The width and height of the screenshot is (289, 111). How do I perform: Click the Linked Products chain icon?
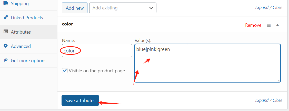click(x=6, y=18)
